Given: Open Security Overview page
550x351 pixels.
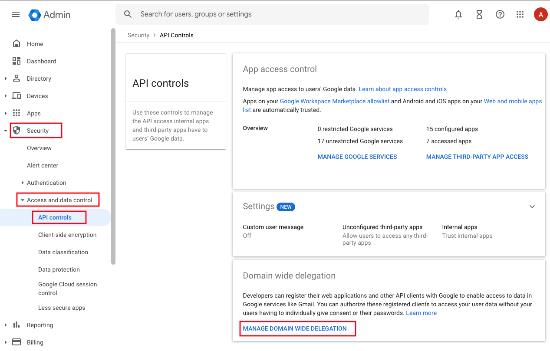Looking at the screenshot, I should pyautogui.click(x=39, y=148).
